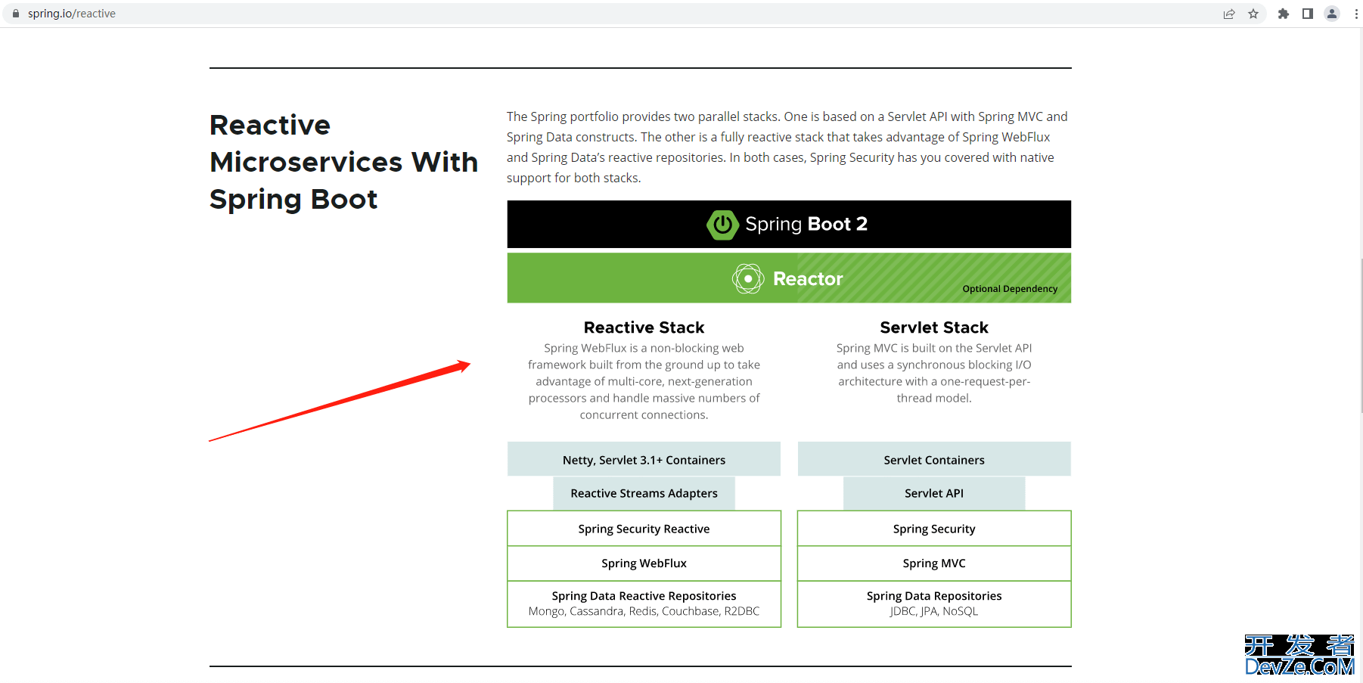This screenshot has width=1363, height=683.
Task: Open the extensions puzzle icon
Action: pos(1284,14)
